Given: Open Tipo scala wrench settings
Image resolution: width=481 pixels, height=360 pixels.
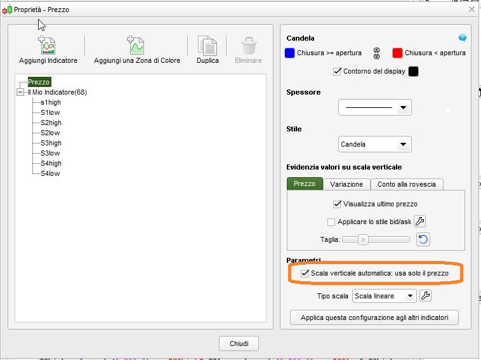Looking at the screenshot, I should [x=426, y=296].
